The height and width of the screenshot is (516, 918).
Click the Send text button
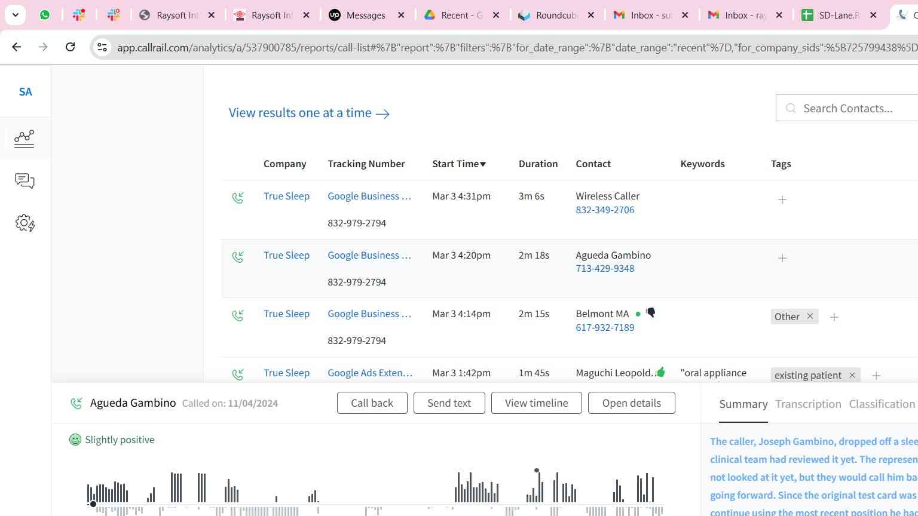(x=449, y=403)
